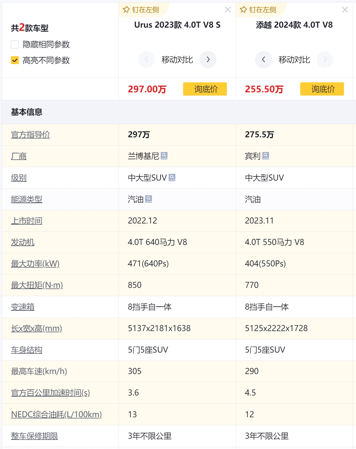The height and width of the screenshot is (449, 356).
Task: Open the 整车保修期限 parameter link
Action: [34, 436]
